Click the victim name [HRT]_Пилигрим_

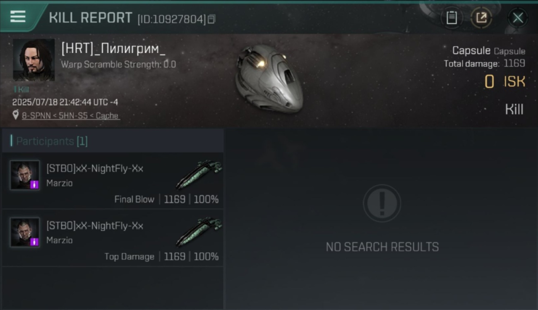(x=113, y=48)
